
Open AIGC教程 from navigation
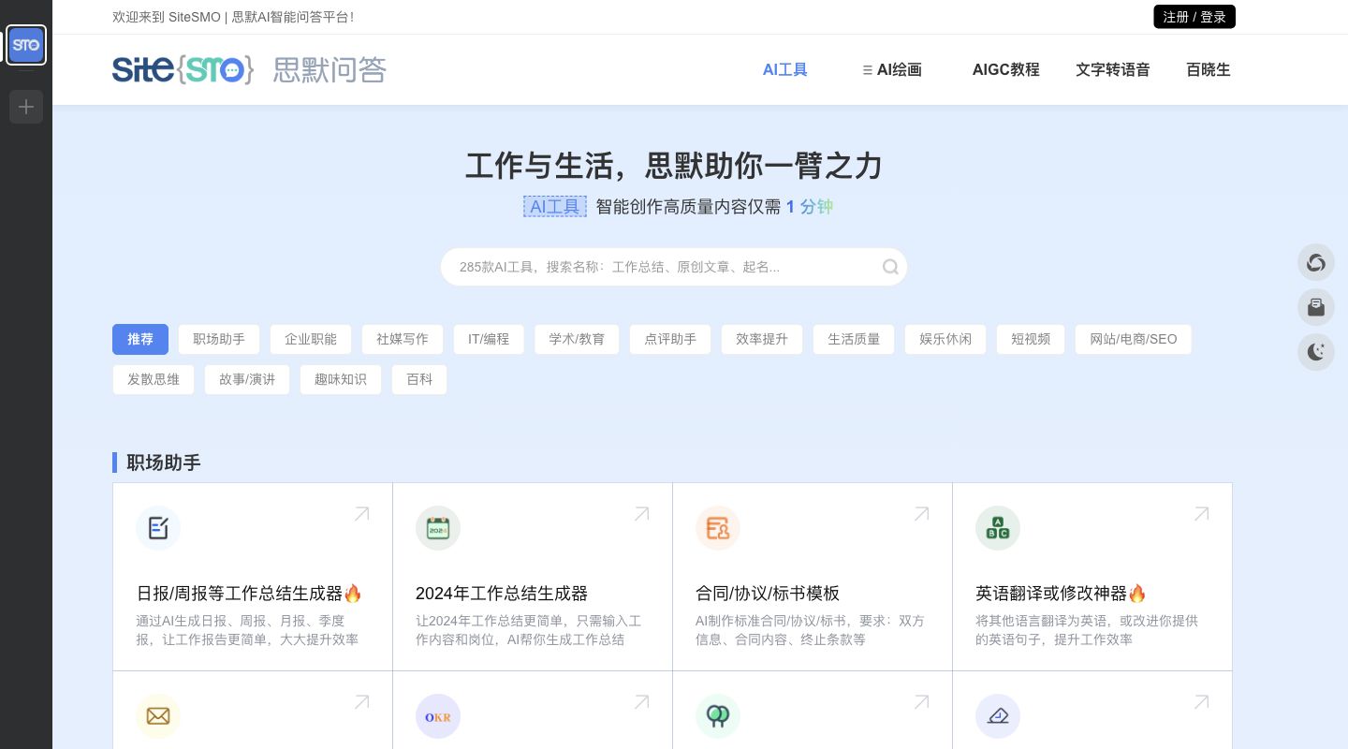point(1005,69)
